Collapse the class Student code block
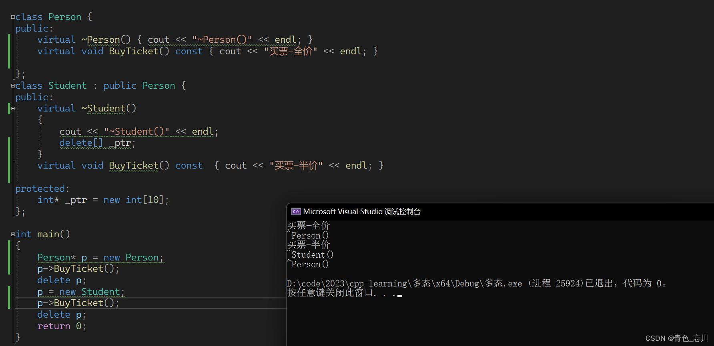The width and height of the screenshot is (714, 346). [x=13, y=86]
